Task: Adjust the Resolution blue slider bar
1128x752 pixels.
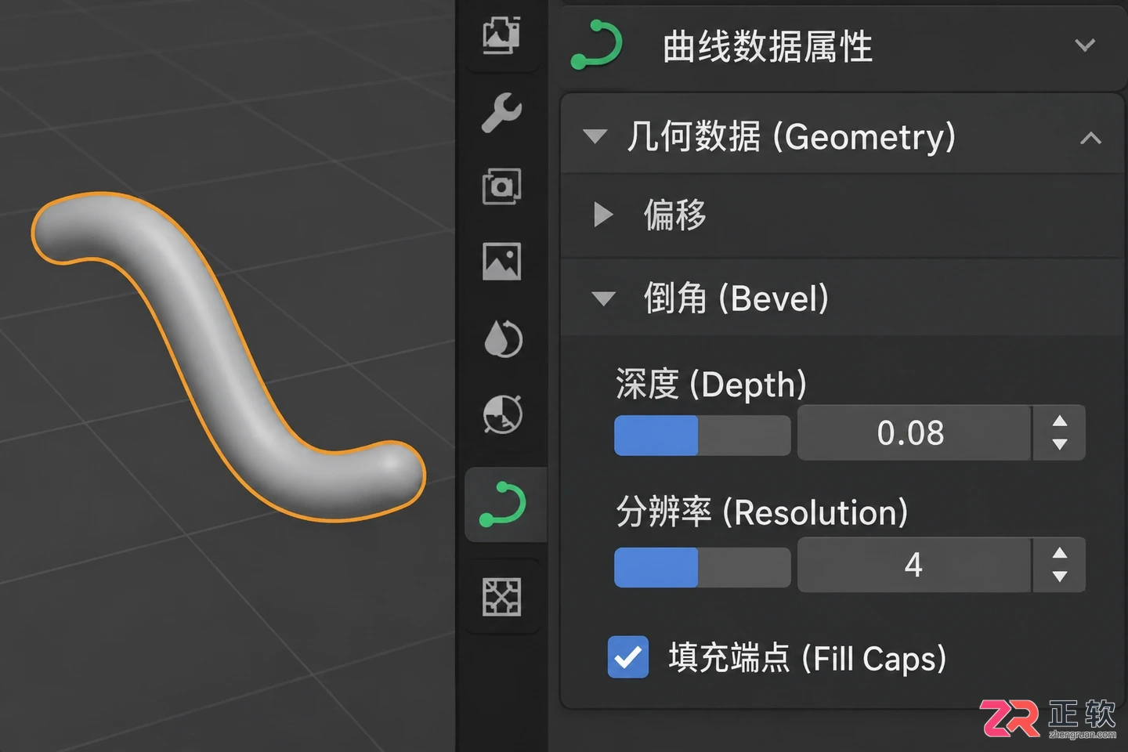Action: pos(702,567)
